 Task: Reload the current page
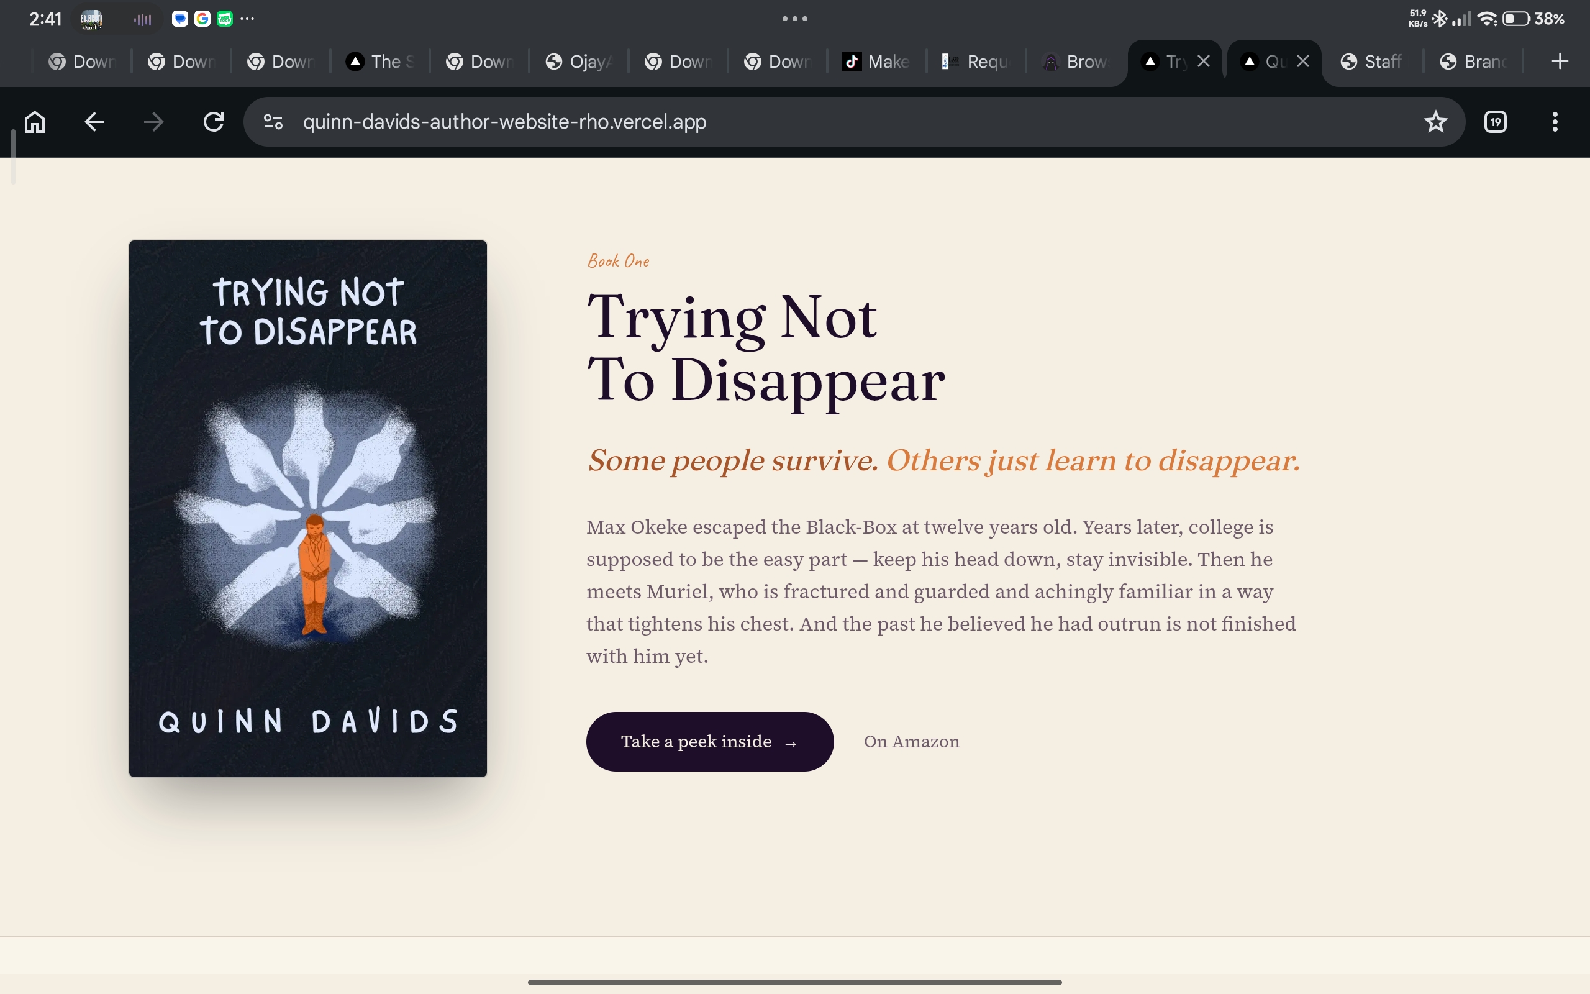(x=214, y=122)
